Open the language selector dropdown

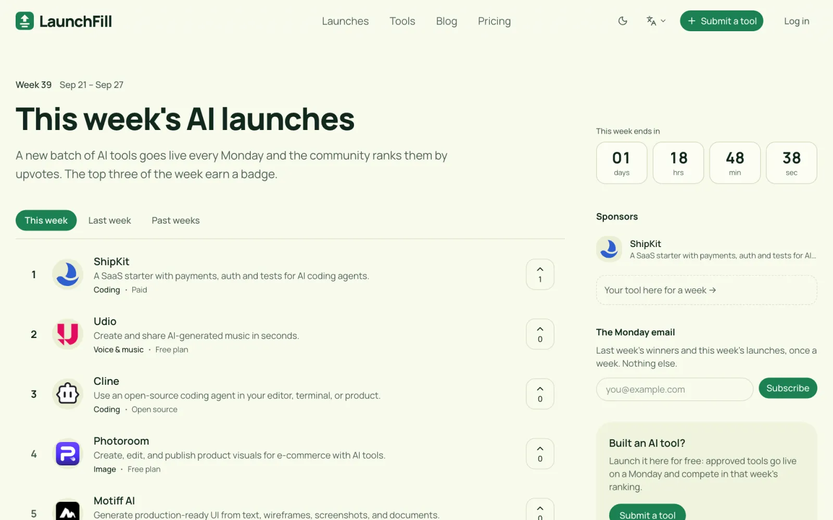(x=656, y=21)
